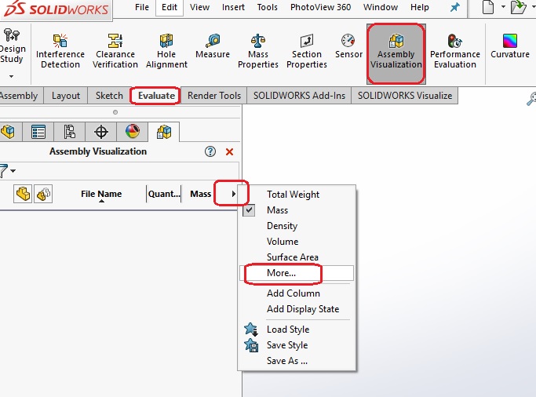
Task: Open the filter dropdown in Assembly Visualization
Action: click(13, 170)
